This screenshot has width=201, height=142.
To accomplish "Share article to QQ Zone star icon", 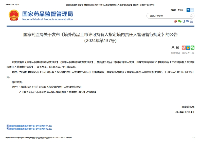I will (x=188, y=48).
